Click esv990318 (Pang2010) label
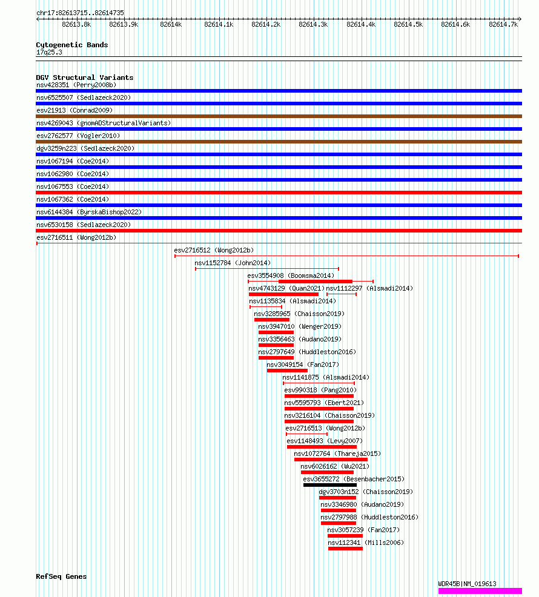Image resolution: width=539 pixels, height=597 pixels. point(320,391)
